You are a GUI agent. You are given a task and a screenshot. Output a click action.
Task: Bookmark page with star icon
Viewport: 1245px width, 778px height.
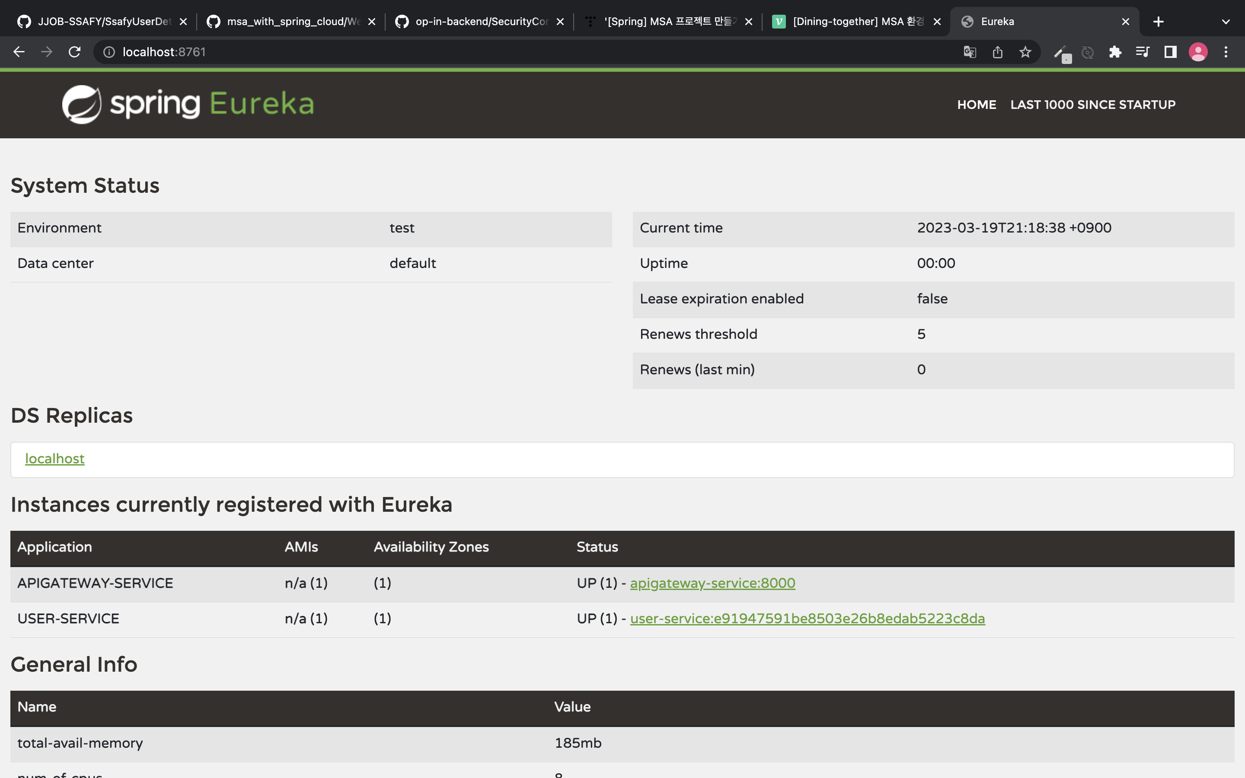tap(1025, 52)
